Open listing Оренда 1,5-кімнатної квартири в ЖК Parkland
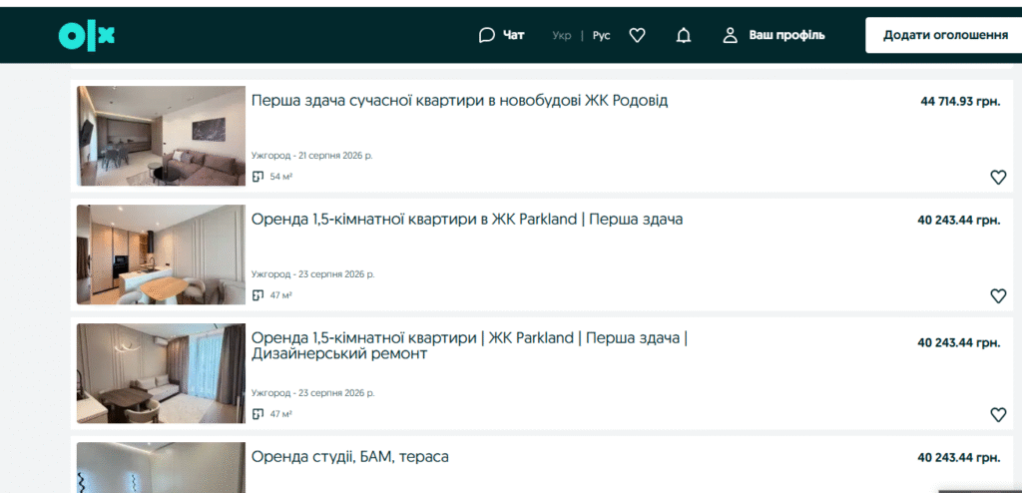1022x493 pixels. coord(467,220)
